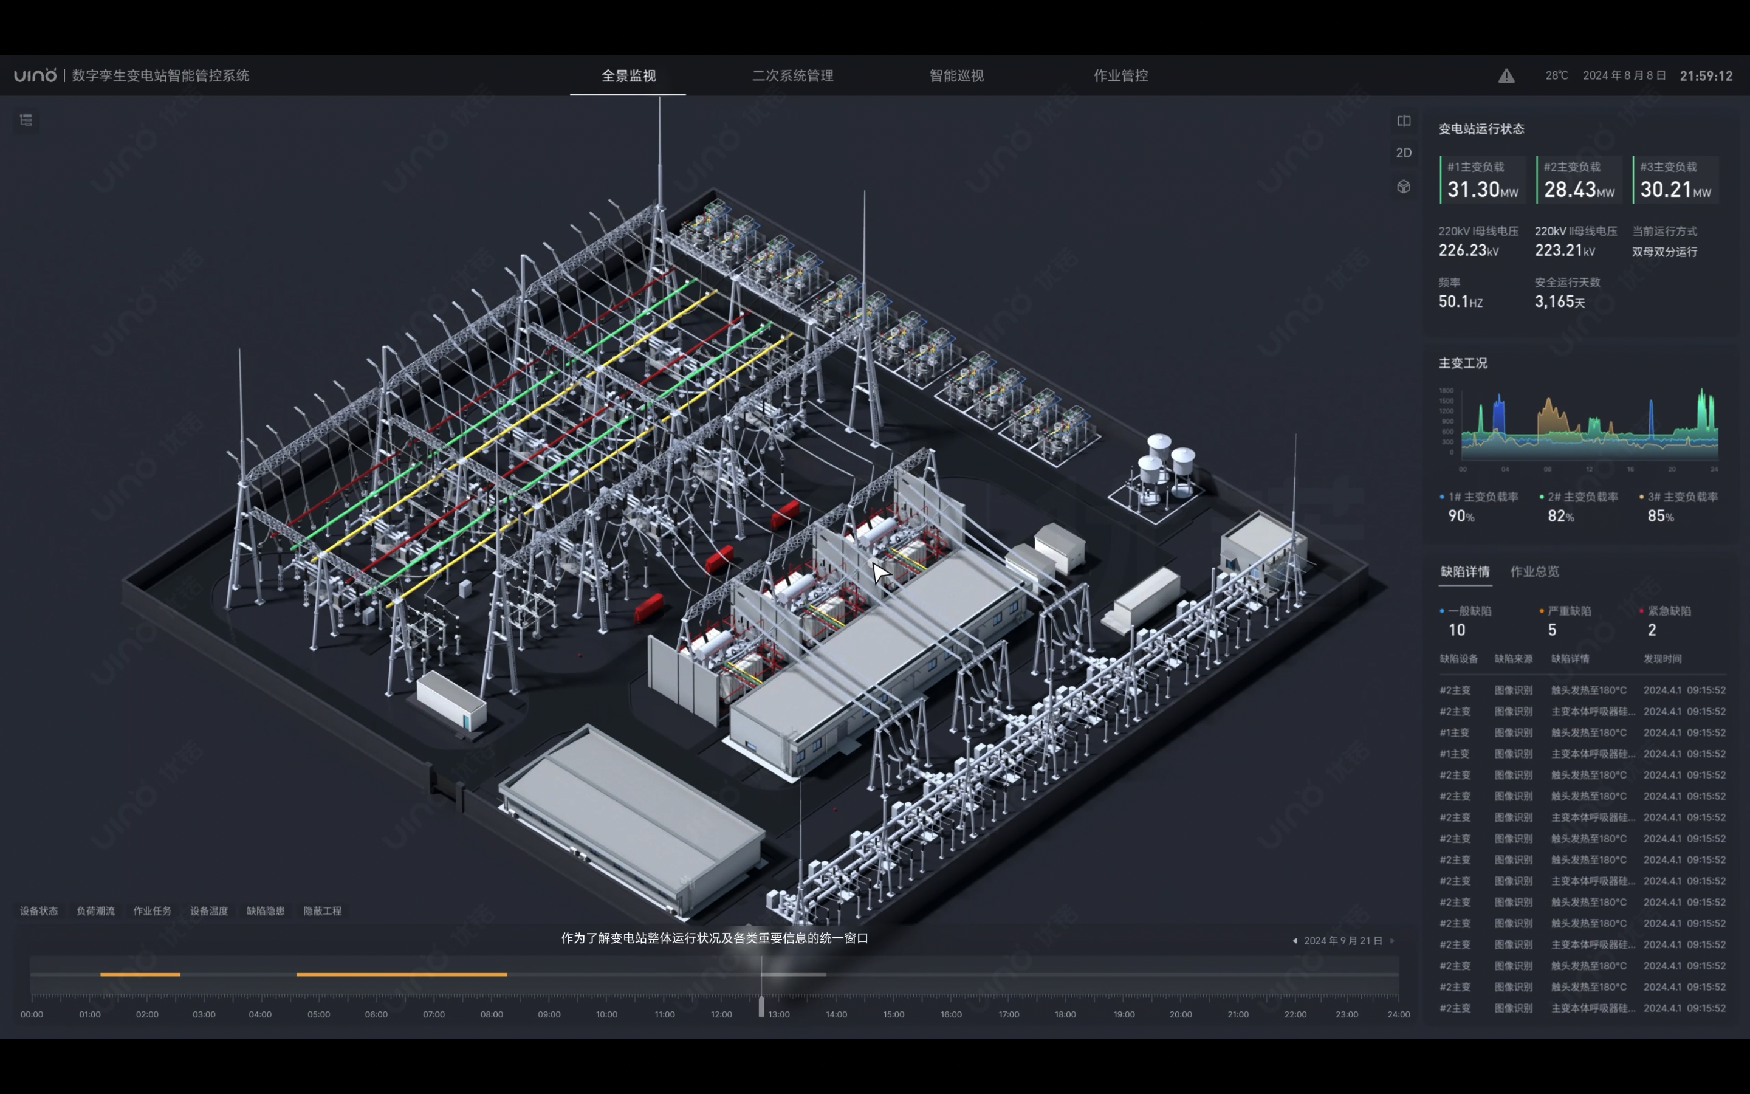Click the timeline playhead slider handle
This screenshot has width=1750, height=1094.
761,1006
